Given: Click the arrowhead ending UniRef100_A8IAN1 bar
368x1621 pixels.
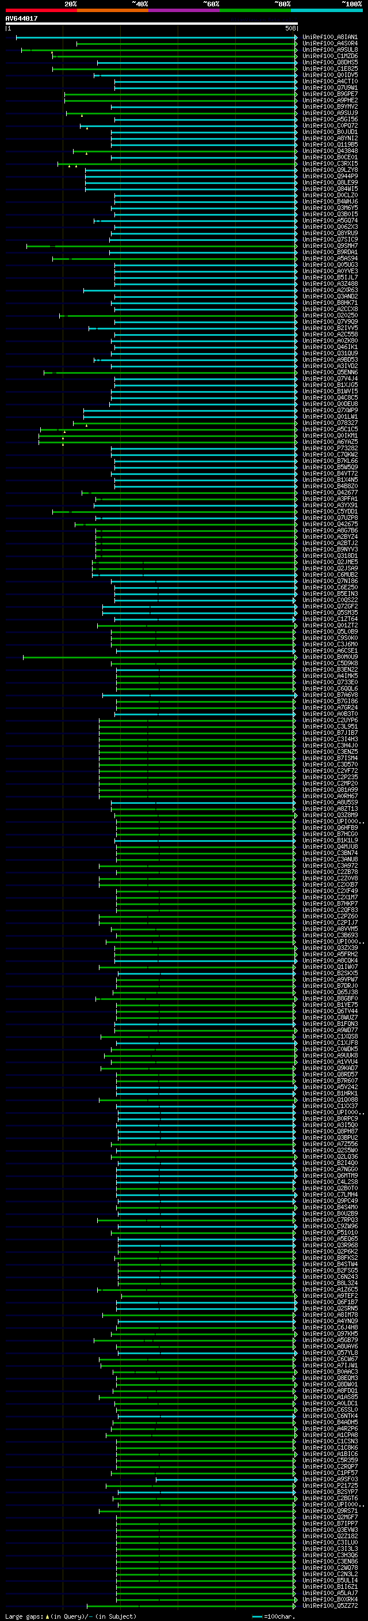Looking at the screenshot, I should click(x=296, y=37).
